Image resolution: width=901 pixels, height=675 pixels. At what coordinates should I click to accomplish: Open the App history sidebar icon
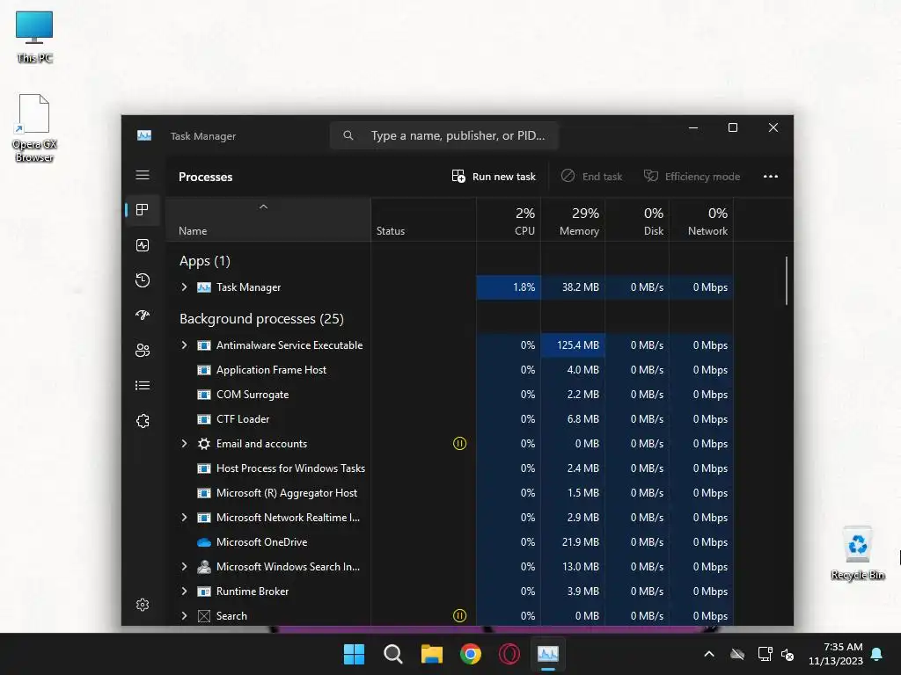point(143,280)
